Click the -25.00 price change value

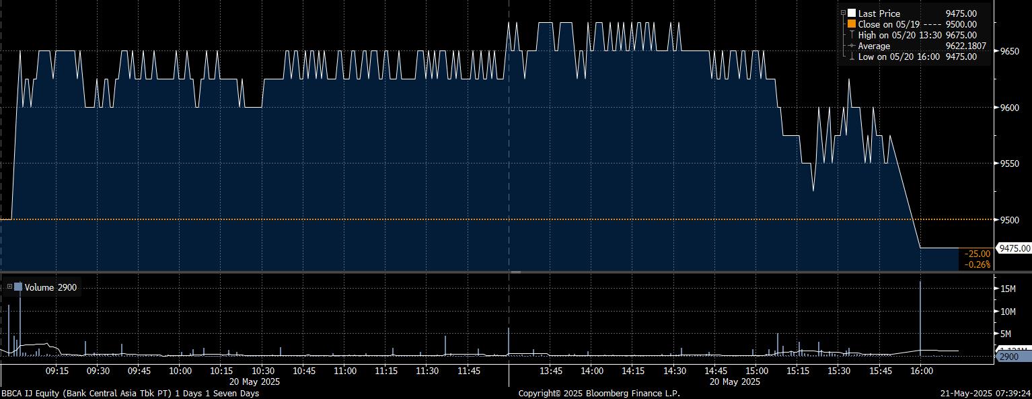click(978, 254)
